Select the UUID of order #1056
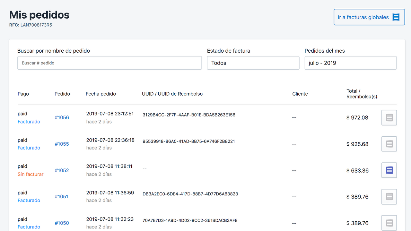 pyautogui.click(x=188, y=115)
